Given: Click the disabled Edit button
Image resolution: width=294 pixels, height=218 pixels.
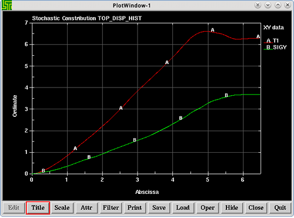Looking at the screenshot, I should click(14, 207).
